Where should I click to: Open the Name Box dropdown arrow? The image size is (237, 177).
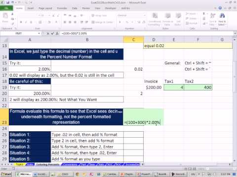(39, 33)
